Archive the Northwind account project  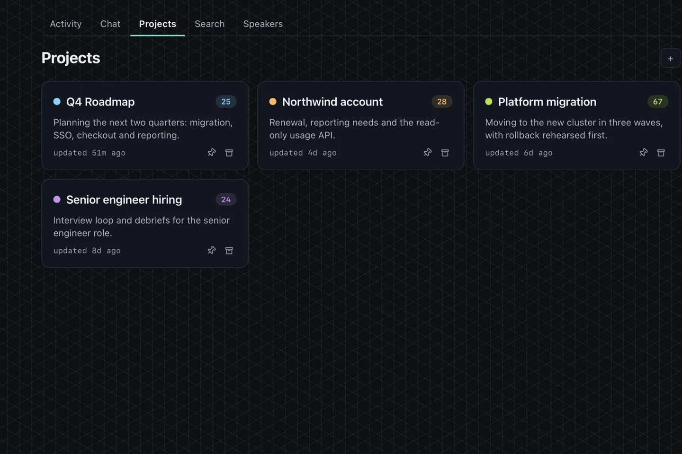445,152
